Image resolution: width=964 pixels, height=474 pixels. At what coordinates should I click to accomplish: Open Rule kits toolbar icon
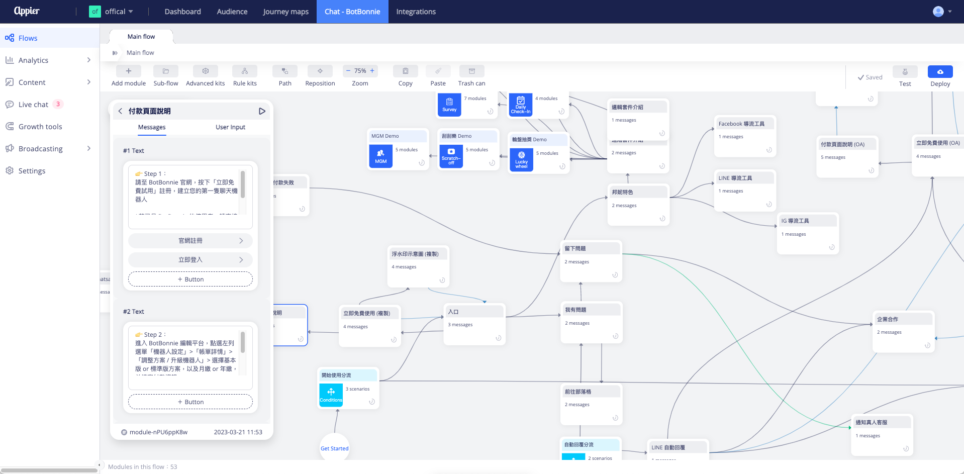click(x=245, y=71)
